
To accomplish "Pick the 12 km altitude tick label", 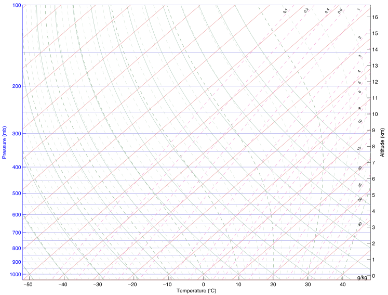I will pos(375,82).
